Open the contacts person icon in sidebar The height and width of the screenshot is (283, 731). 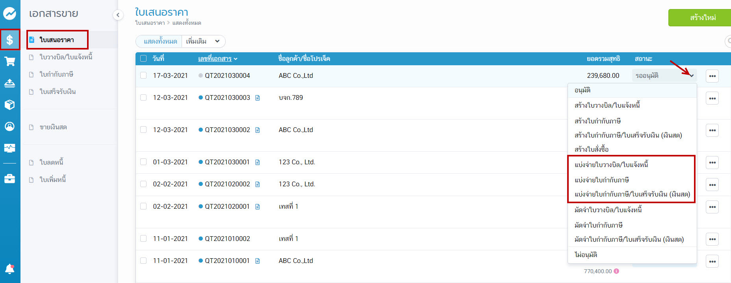point(10,126)
